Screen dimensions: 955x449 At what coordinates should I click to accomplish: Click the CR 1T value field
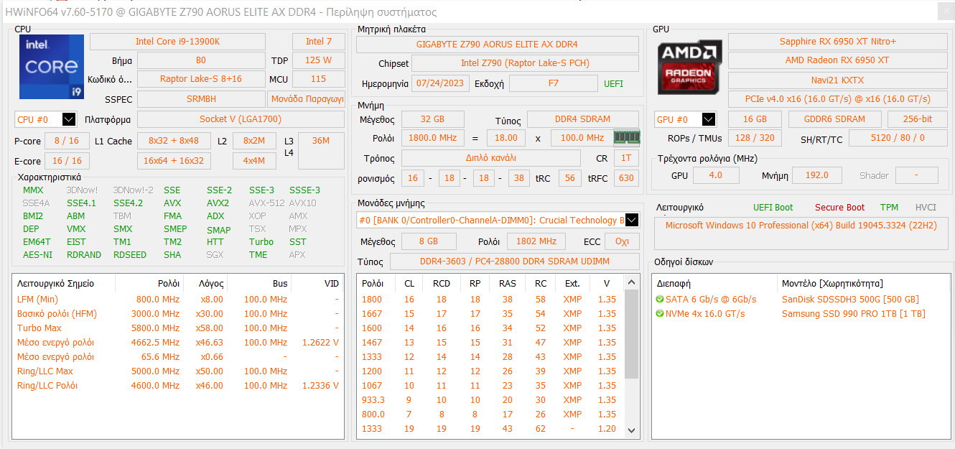tap(627, 158)
